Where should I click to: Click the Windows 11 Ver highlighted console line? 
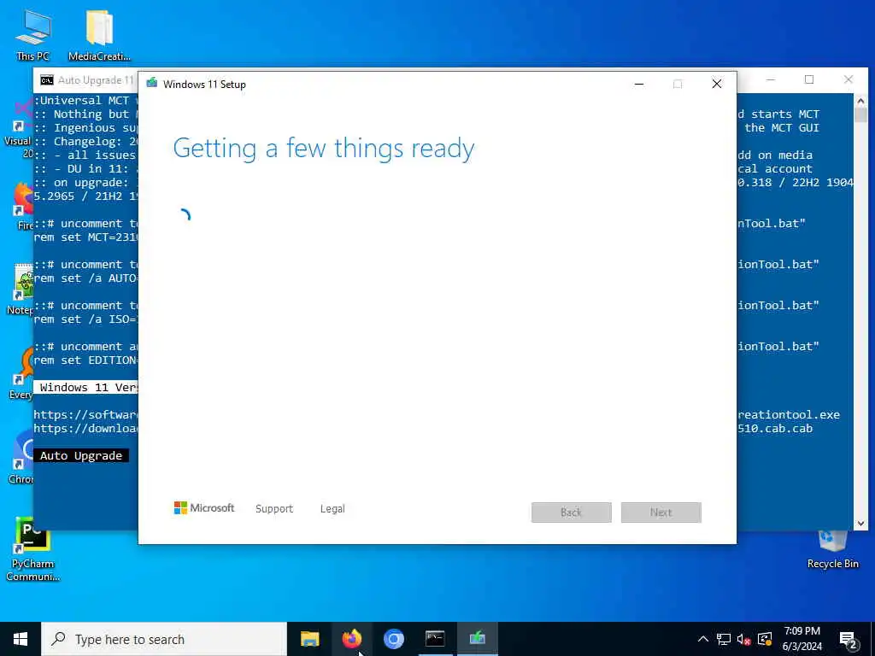pyautogui.click(x=86, y=387)
